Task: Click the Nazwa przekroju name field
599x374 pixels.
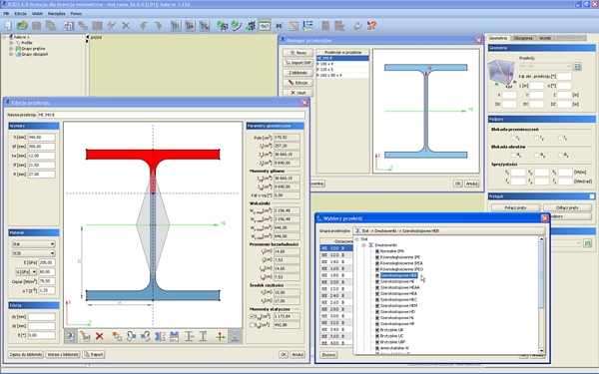Action: [171, 115]
